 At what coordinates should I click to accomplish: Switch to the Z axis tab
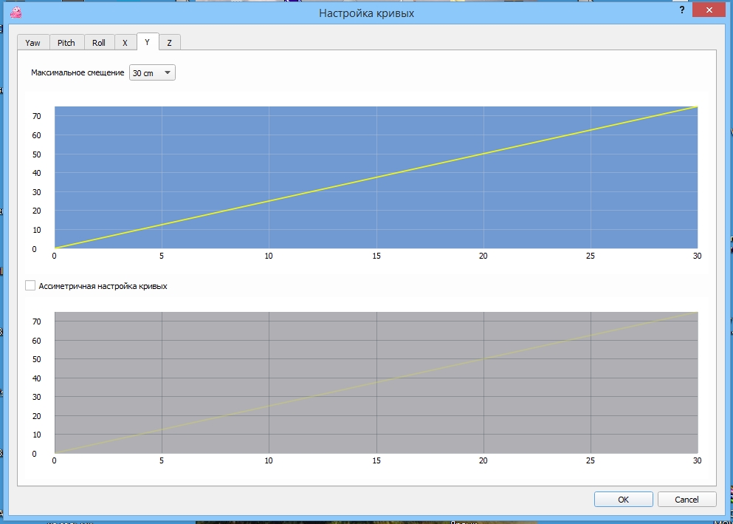pos(169,43)
